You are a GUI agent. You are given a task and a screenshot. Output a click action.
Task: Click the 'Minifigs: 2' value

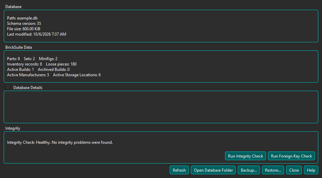[48, 59]
